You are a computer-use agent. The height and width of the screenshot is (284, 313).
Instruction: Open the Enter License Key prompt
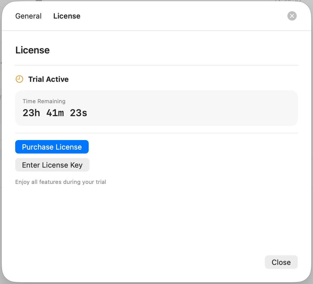pos(52,165)
